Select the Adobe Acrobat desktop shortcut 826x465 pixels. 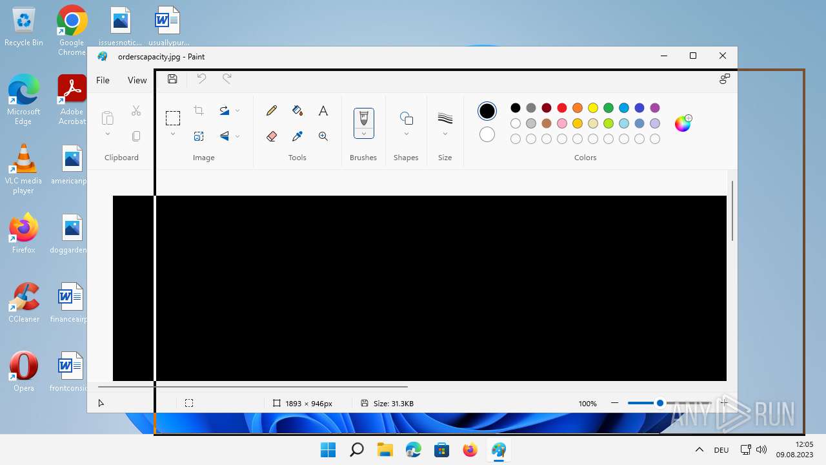pyautogui.click(x=72, y=99)
